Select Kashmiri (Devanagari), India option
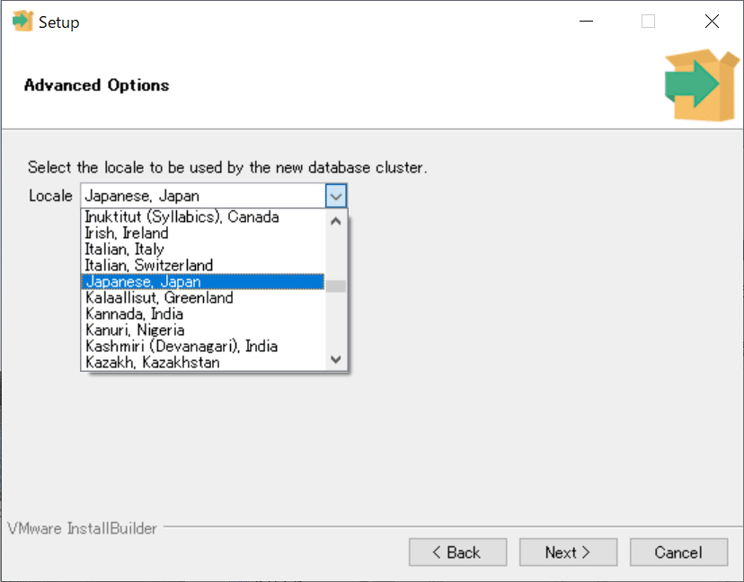This screenshot has width=744, height=582. 182,347
